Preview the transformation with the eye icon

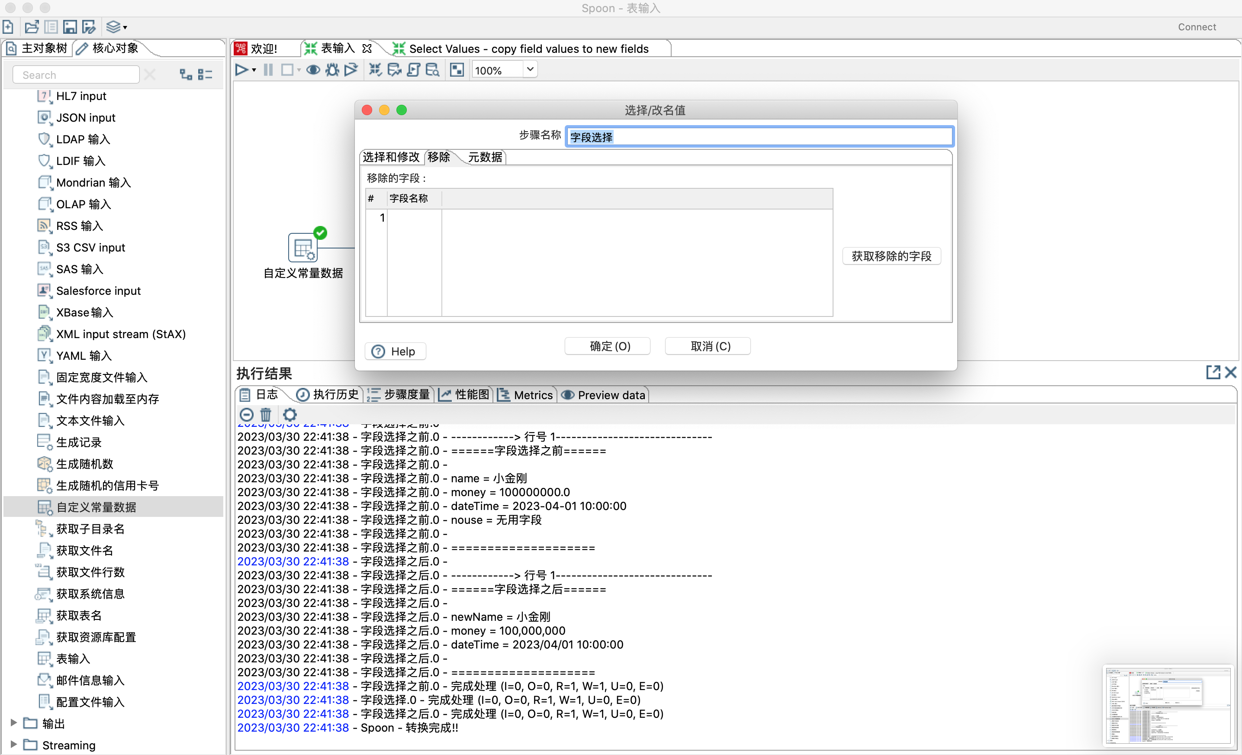click(313, 70)
